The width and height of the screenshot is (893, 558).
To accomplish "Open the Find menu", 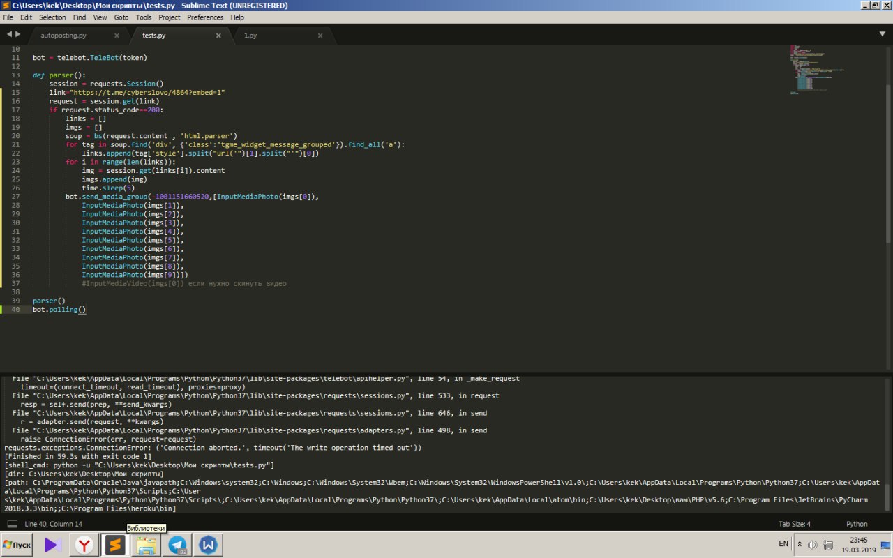I will click(x=80, y=17).
